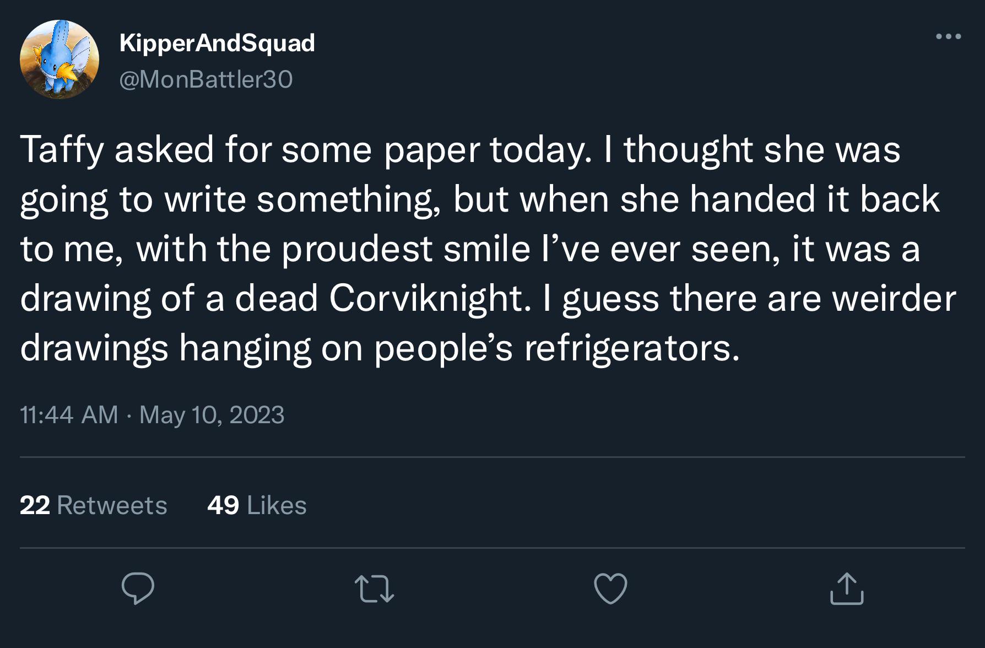Screen dimensions: 985x648
Task: Click the reply speech bubble icon
Action: click(138, 588)
